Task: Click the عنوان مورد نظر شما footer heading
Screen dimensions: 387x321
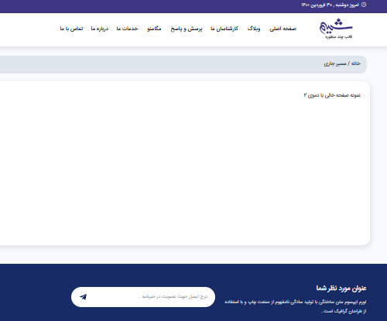Action: pyautogui.click(x=341, y=288)
